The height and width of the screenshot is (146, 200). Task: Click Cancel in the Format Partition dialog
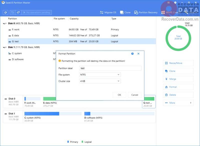coord(134,95)
